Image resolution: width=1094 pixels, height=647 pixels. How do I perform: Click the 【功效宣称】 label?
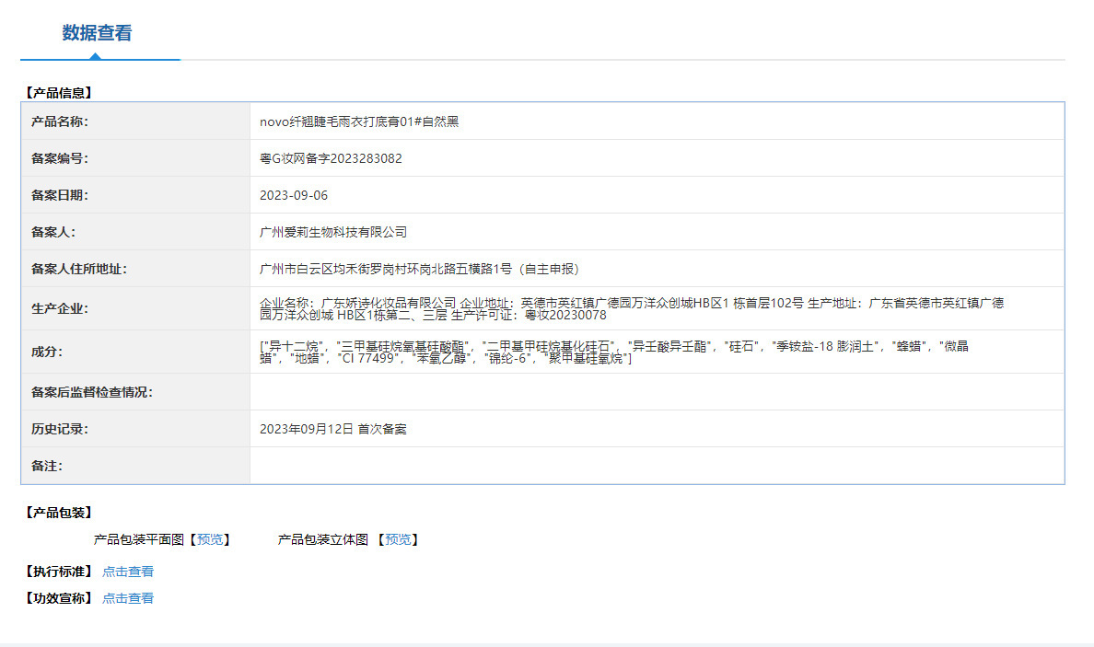59,598
